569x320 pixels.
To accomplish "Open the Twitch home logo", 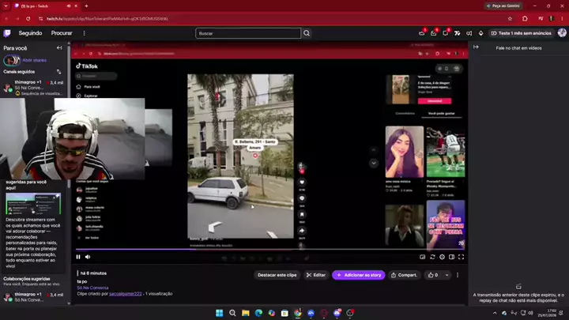I will [7, 33].
